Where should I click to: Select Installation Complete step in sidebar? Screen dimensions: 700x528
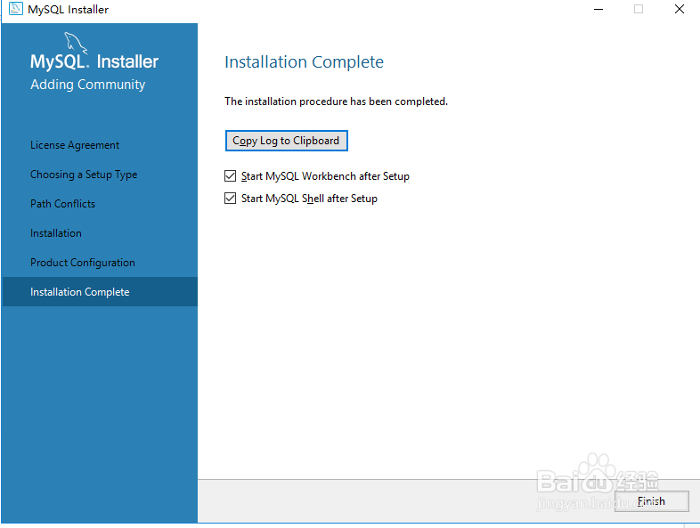pos(100,291)
